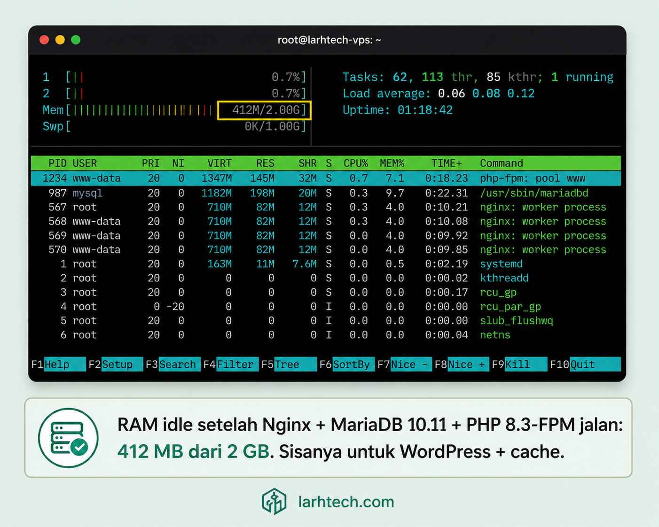This screenshot has height=527, width=659.
Task: Click the larhtech hexagon logo icon
Action: (x=274, y=501)
